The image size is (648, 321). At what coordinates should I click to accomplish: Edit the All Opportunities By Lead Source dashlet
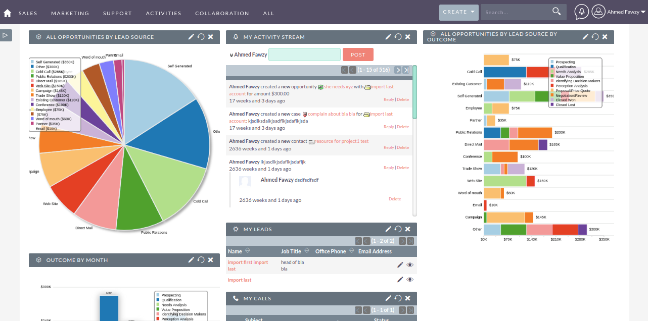191,37
